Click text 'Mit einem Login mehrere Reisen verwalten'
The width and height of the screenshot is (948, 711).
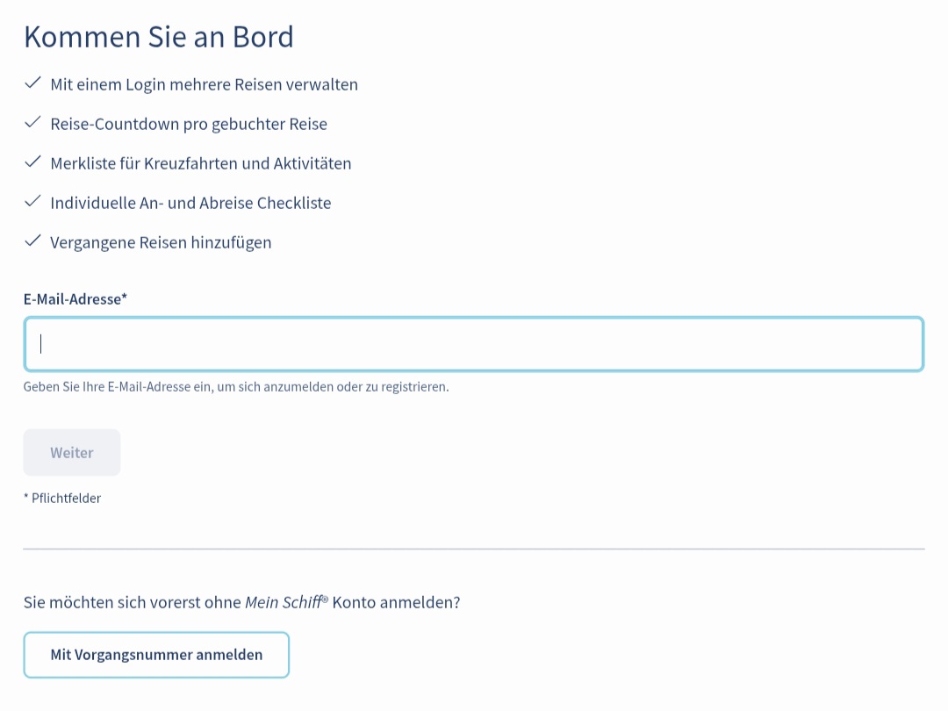tap(204, 84)
